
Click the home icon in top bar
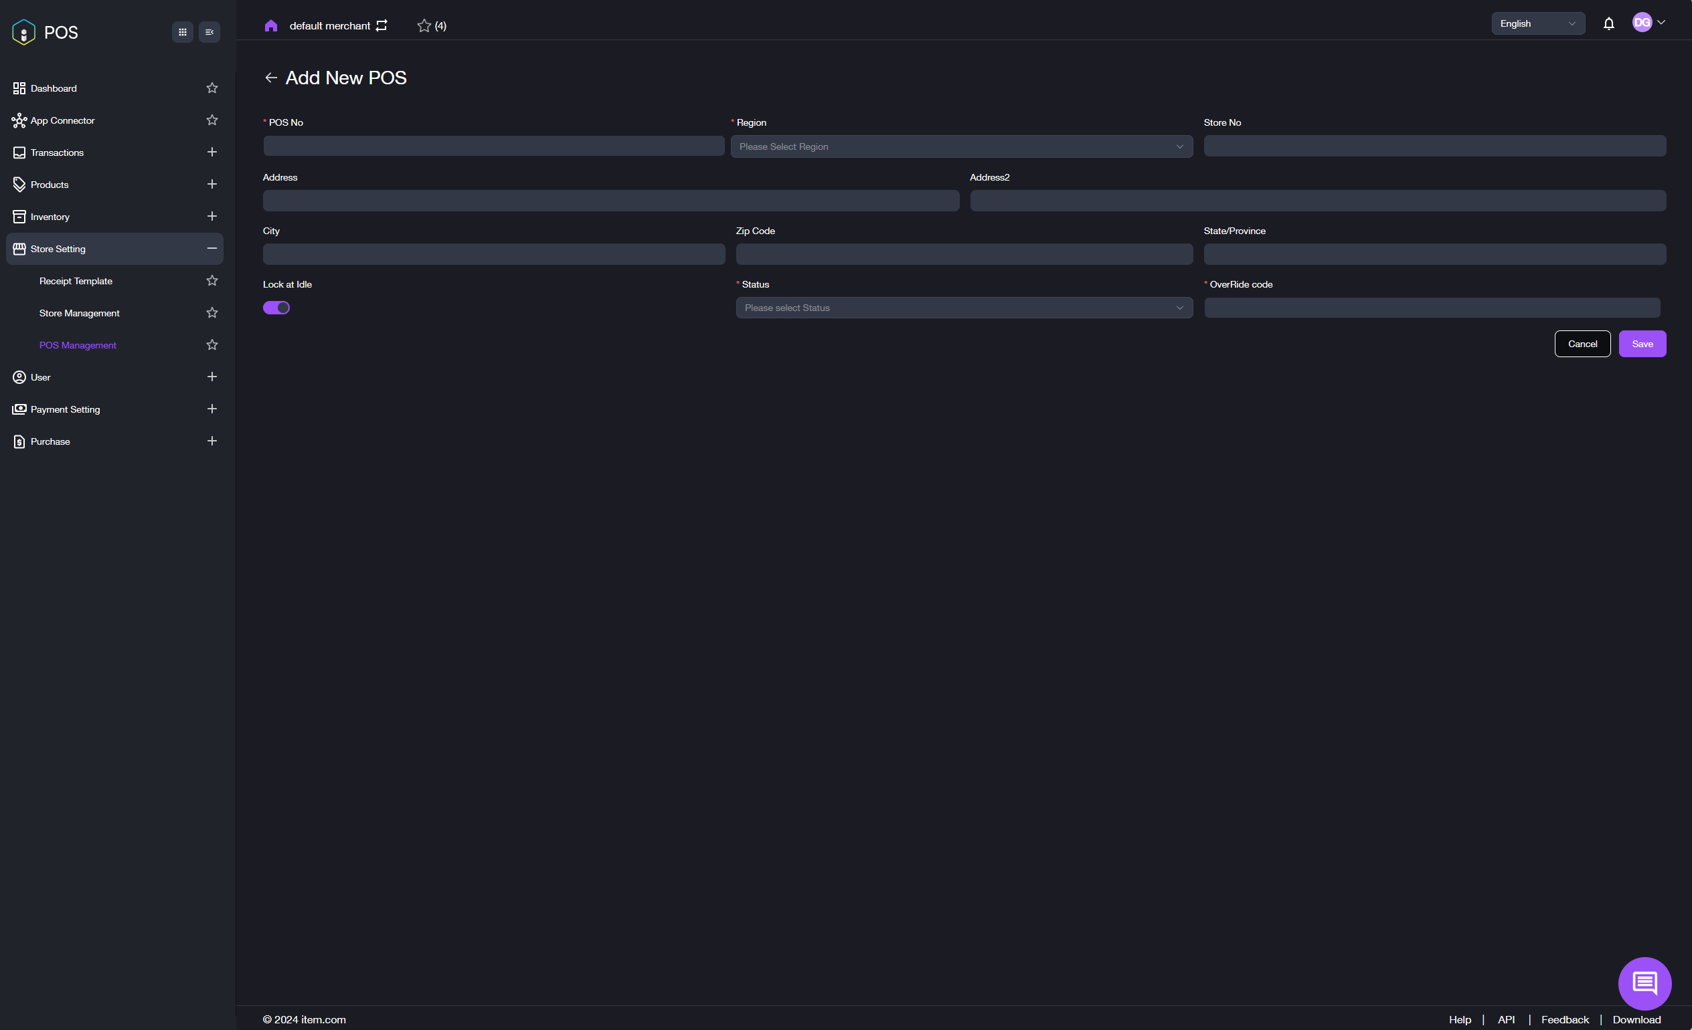pos(270,25)
